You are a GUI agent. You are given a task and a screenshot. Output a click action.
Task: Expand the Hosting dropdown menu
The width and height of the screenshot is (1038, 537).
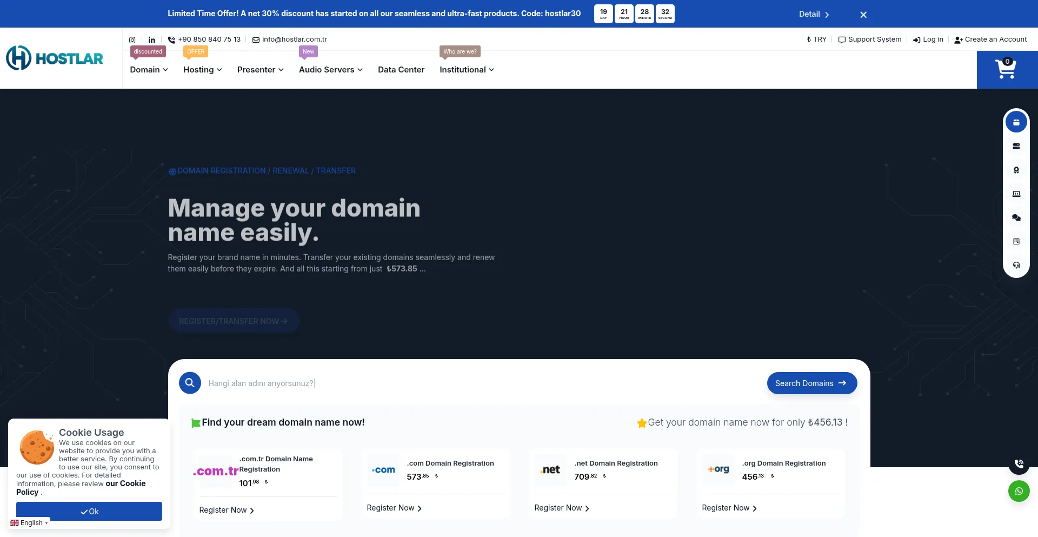pos(203,70)
